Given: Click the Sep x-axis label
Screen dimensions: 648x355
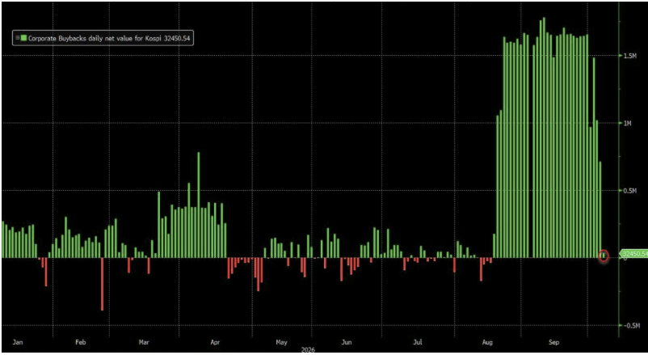Looking at the screenshot, I should [553, 342].
